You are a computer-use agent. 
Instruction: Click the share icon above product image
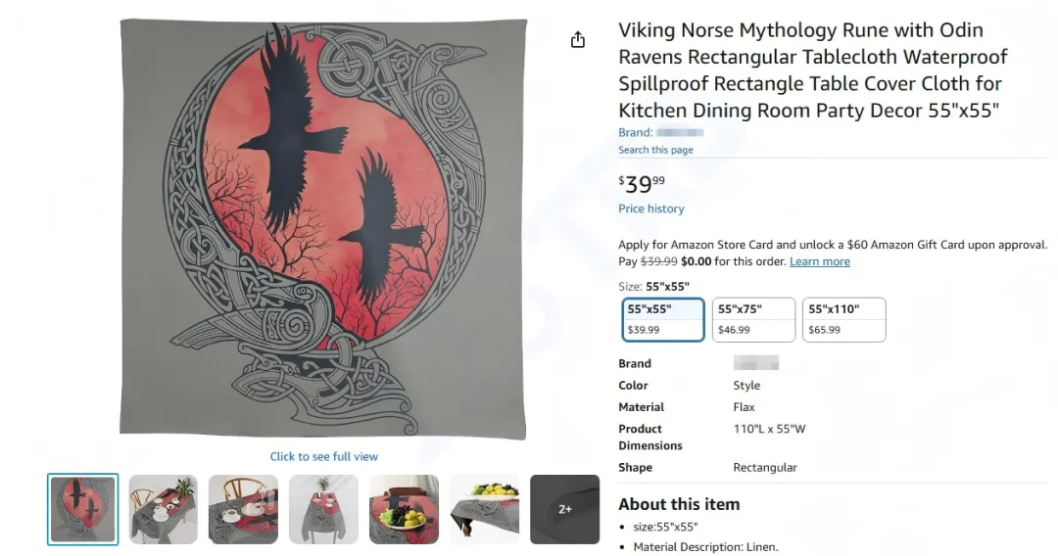(578, 39)
